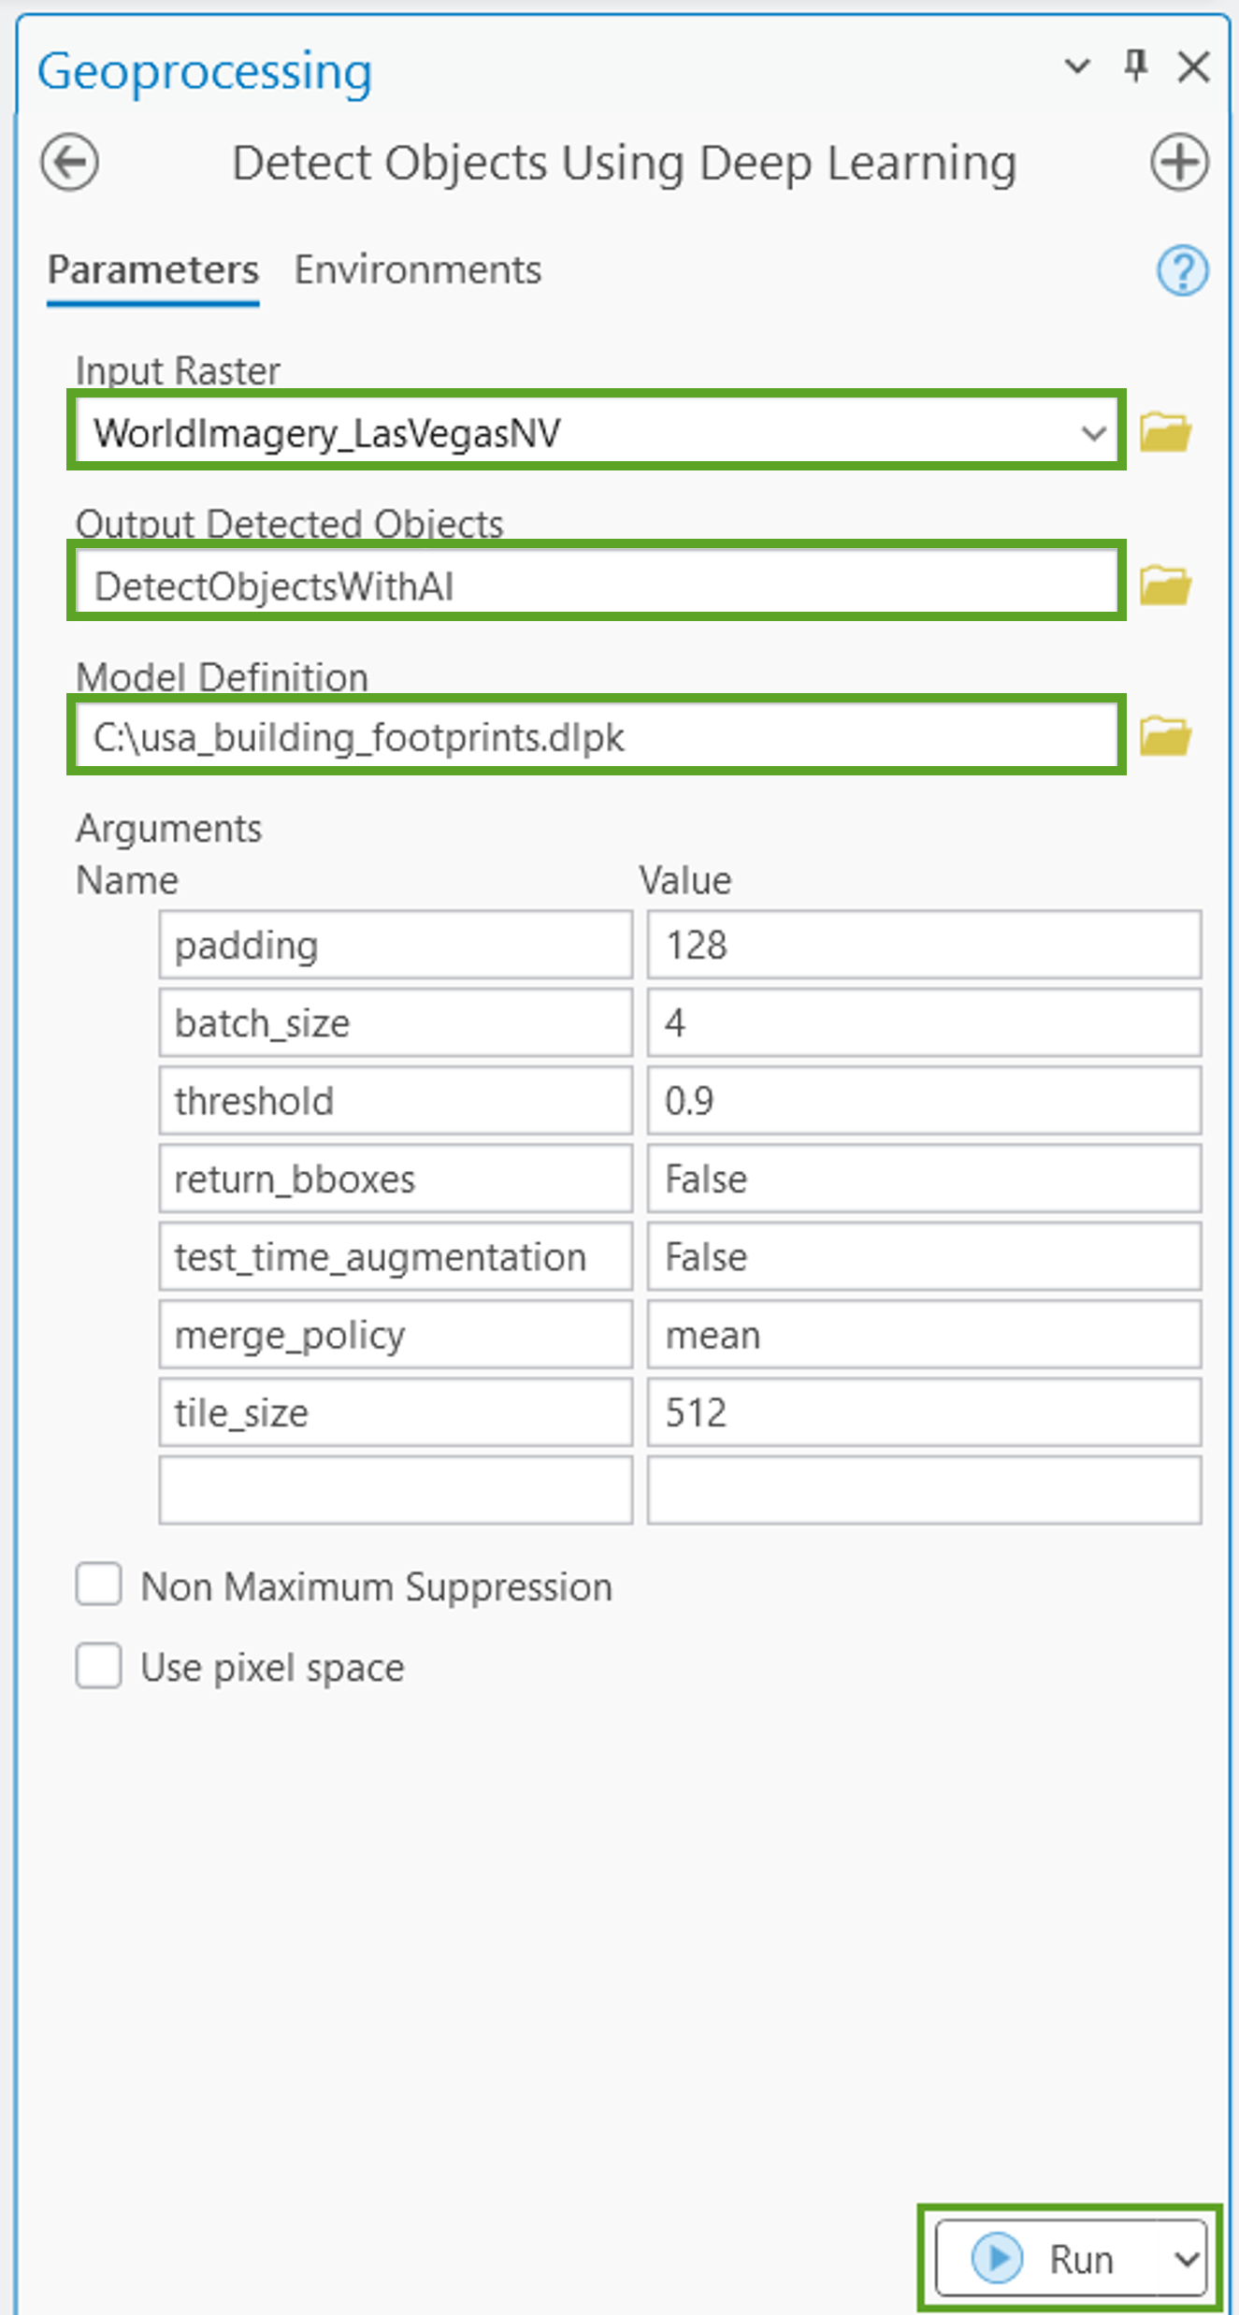Open the tool help question mark
Screen dimensions: 1239x2315
[x=1182, y=271]
